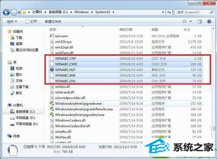Open the address bar history dropdown
Screen dimensions: 217x159
tap(163, 12)
